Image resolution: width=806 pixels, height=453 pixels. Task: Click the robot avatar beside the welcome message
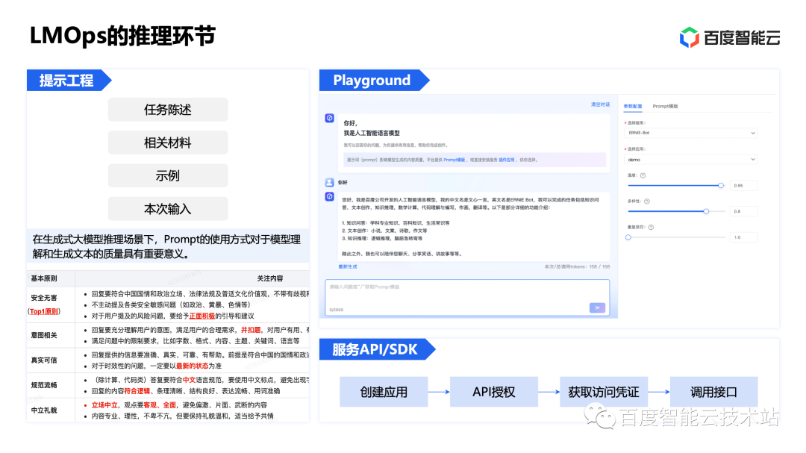point(328,116)
